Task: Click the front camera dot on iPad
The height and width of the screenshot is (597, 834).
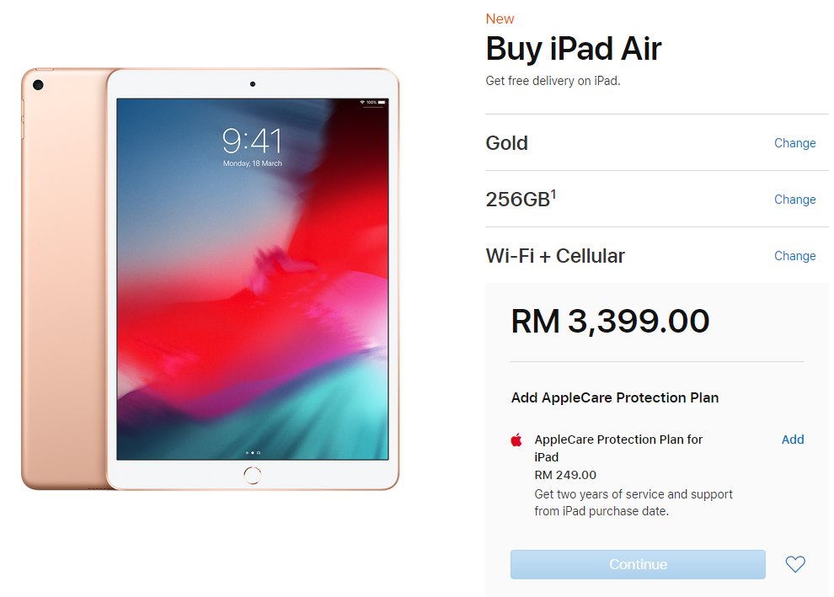Action: pos(253,84)
